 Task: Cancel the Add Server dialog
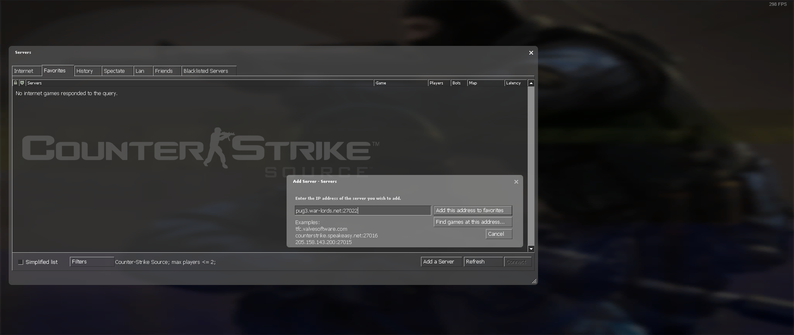click(x=499, y=234)
